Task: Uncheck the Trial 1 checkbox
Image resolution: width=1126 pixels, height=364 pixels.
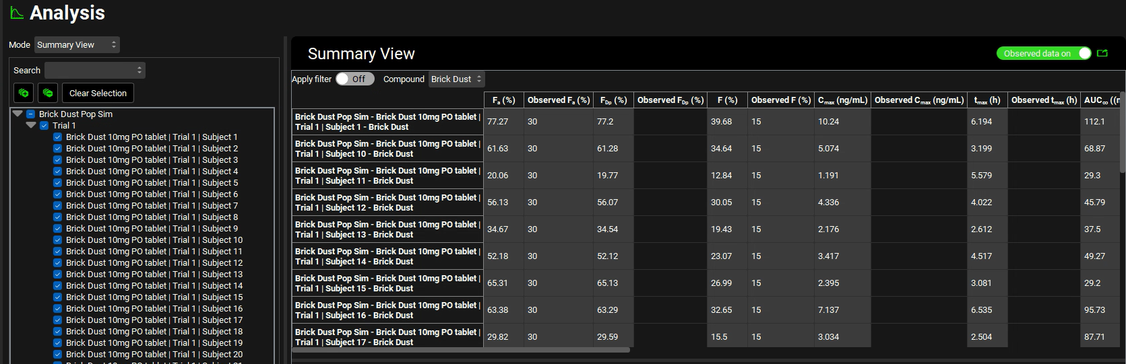Action: (x=44, y=126)
